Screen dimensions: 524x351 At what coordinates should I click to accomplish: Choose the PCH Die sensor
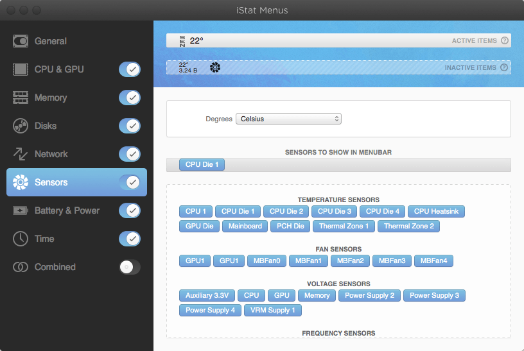tap(290, 226)
